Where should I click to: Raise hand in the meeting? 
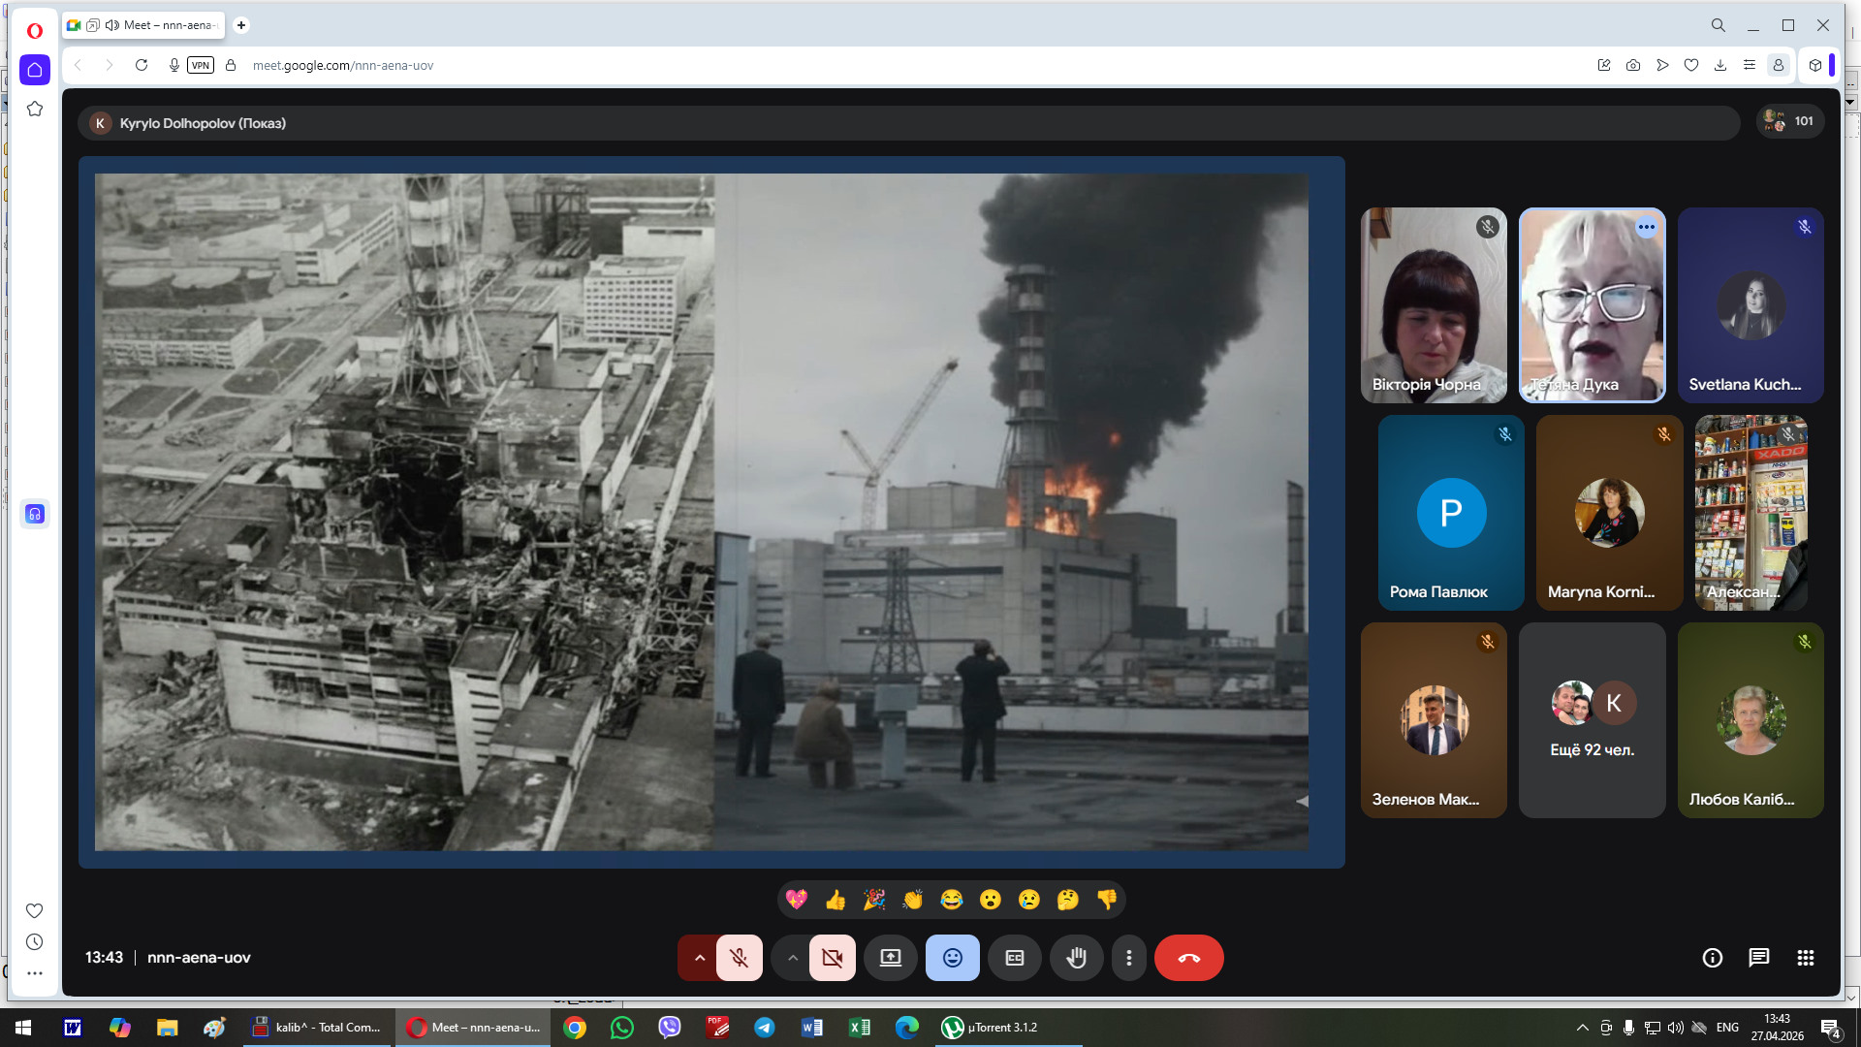click(1076, 958)
